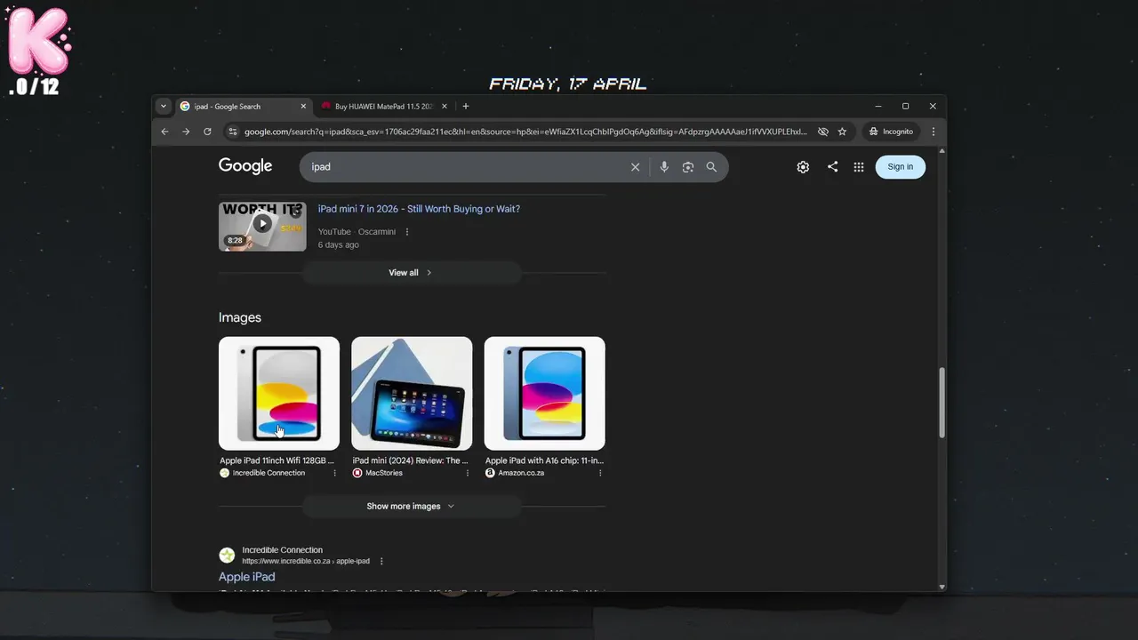Click the '6 days ago' text
Viewport: 1138px width, 640px height.
click(x=339, y=245)
